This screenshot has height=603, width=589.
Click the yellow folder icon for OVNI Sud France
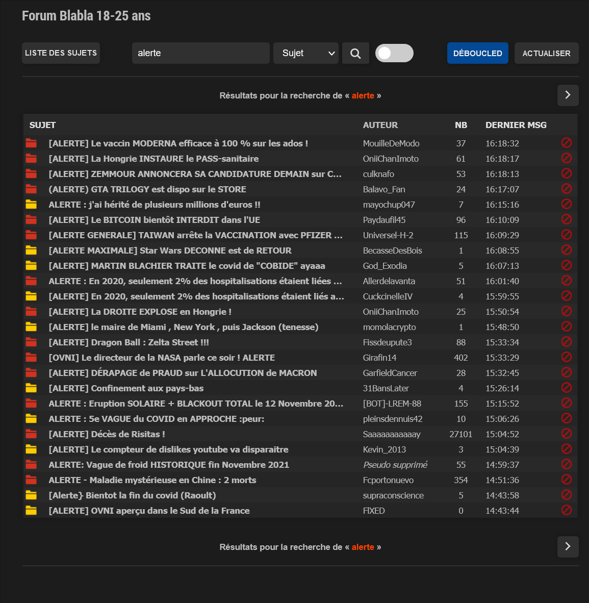click(31, 511)
